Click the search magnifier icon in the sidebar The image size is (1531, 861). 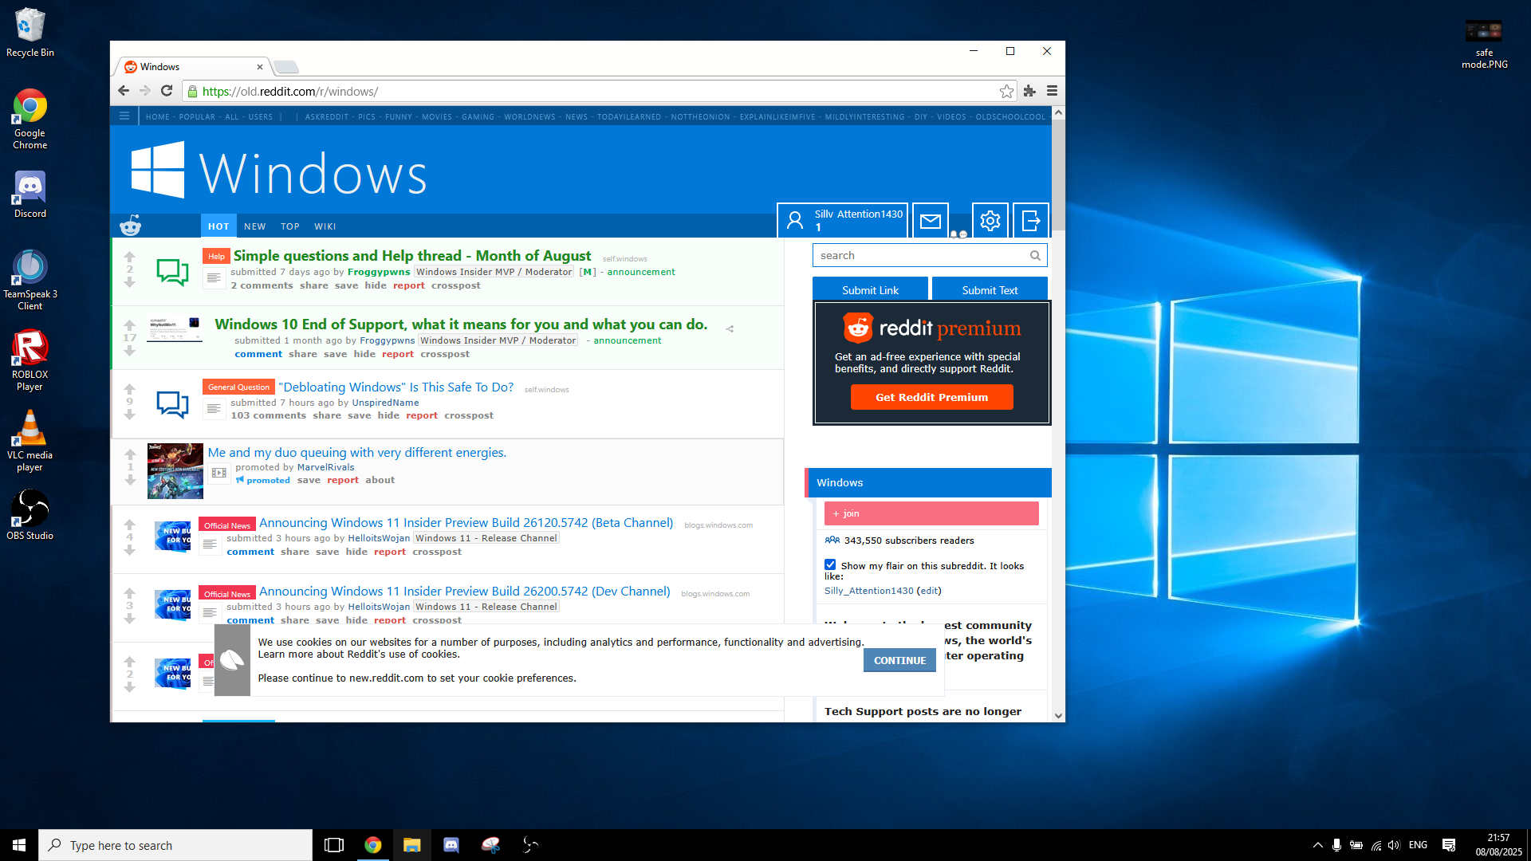tap(1035, 256)
